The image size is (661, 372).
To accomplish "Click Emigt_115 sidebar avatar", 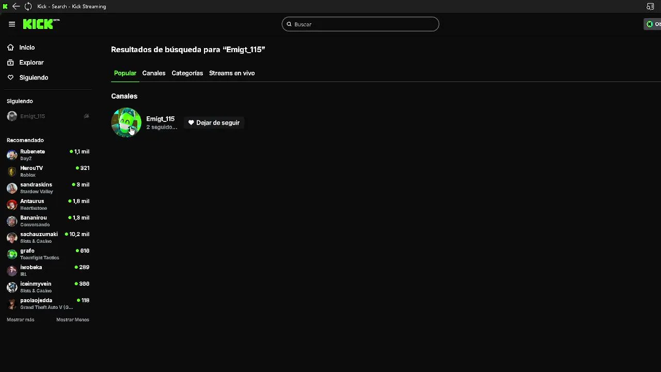I will 12,116.
